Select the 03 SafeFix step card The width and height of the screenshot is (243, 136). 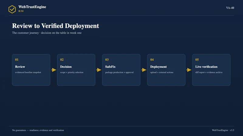121,70
